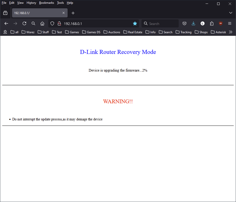Open the 'all' bookmarks folder

point(14,32)
